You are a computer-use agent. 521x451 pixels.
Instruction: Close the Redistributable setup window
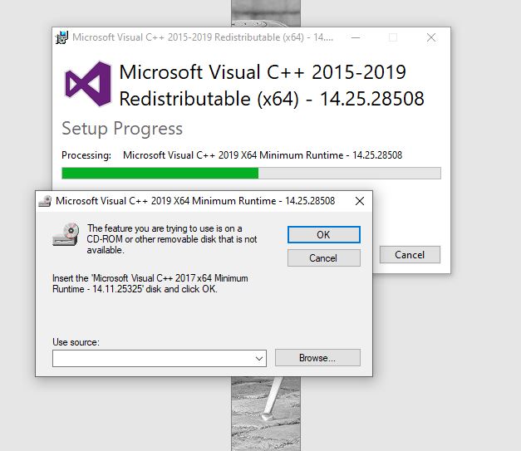431,37
